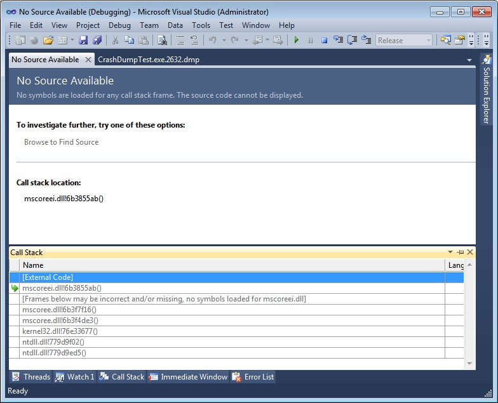Toggle auto-hide pin on Call Stack panel
The image size is (498, 403).
(460, 252)
